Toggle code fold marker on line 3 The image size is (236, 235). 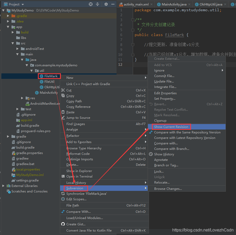pos(133,20)
